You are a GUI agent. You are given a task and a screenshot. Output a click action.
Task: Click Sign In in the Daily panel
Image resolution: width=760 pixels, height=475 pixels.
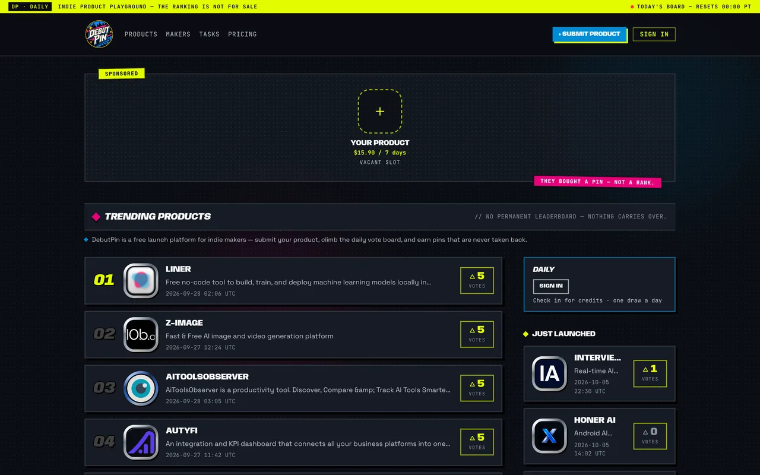point(551,286)
